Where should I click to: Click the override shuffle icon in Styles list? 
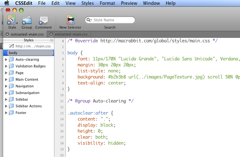click(11, 46)
